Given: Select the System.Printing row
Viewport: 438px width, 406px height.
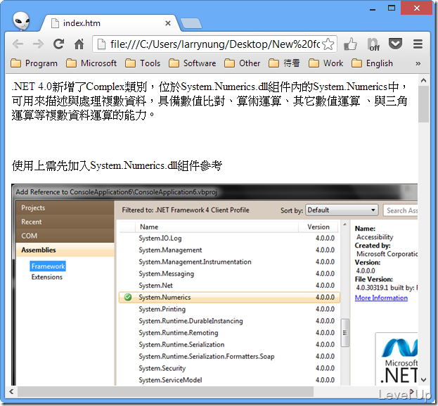Looking at the screenshot, I should (x=229, y=309).
